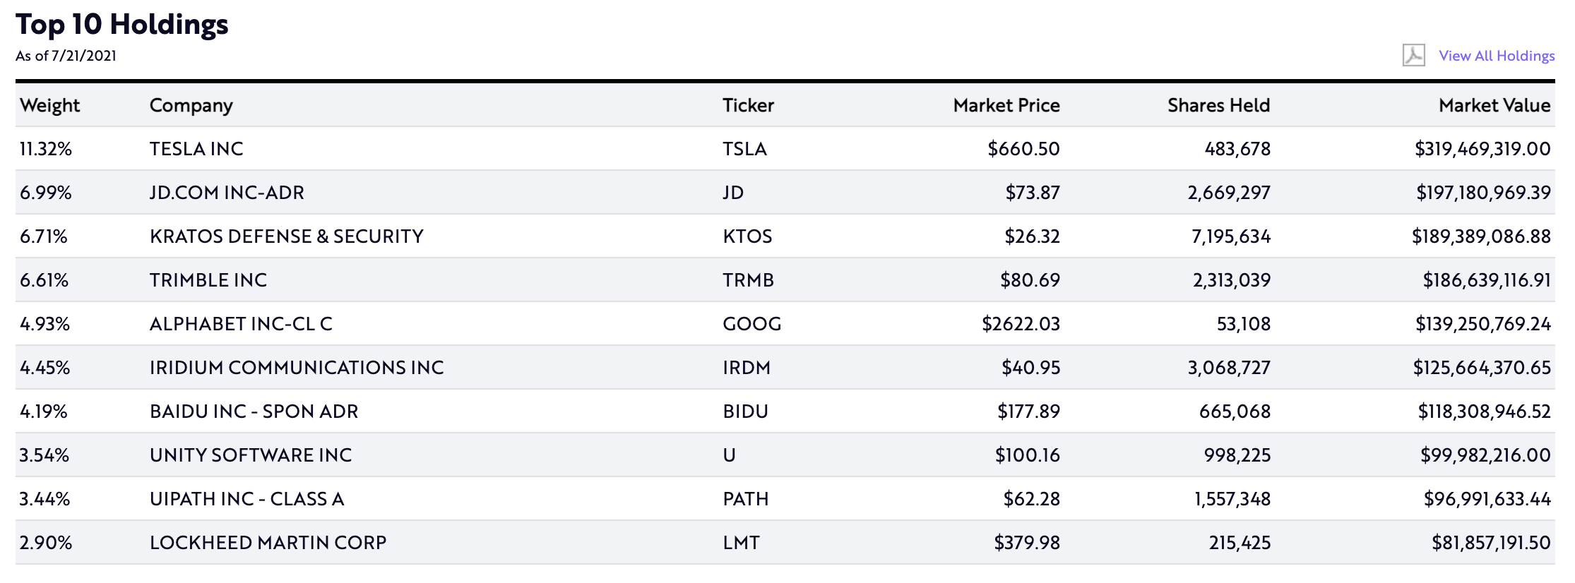Click the Weight column header

pyautogui.click(x=49, y=105)
